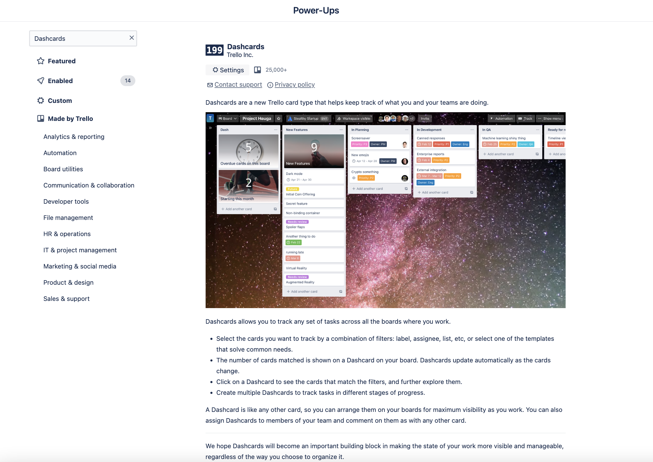653x462 pixels.
Task: Click the Dashcards title heading
Action: (246, 47)
